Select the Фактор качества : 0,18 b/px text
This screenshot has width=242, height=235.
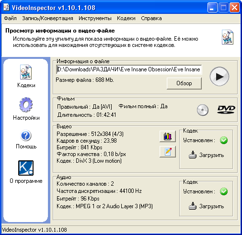tap(91, 154)
